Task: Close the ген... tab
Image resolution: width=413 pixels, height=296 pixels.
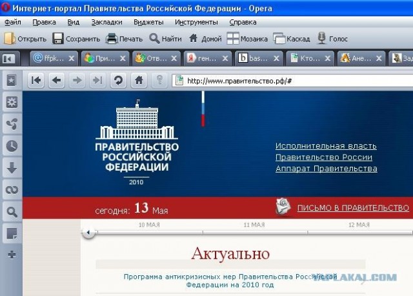Action: 225,58
